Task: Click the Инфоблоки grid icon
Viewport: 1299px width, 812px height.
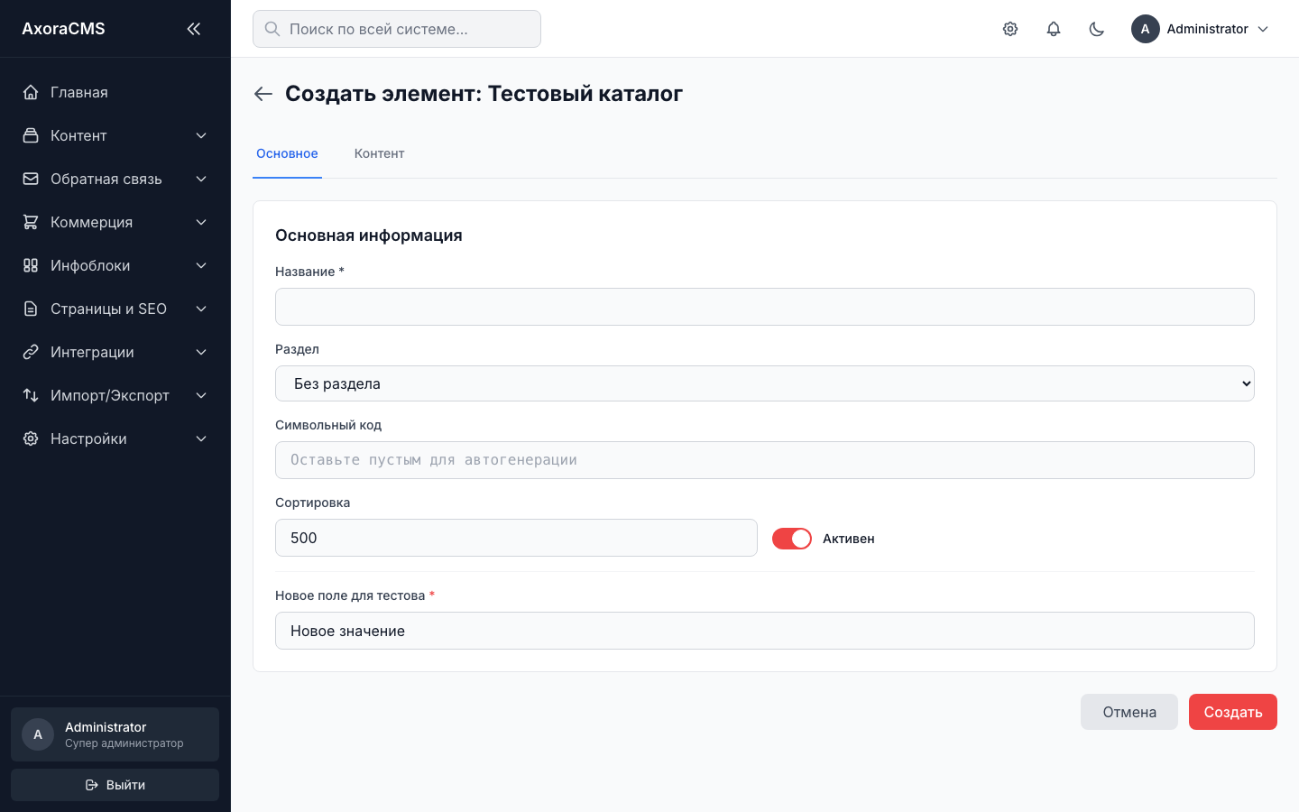Action: [x=31, y=265]
